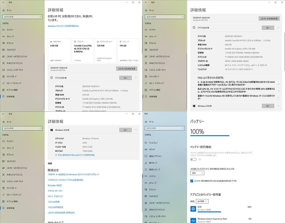Open the 期間 24 時間 dropdown
285x223 pixels.
click(x=202, y=201)
